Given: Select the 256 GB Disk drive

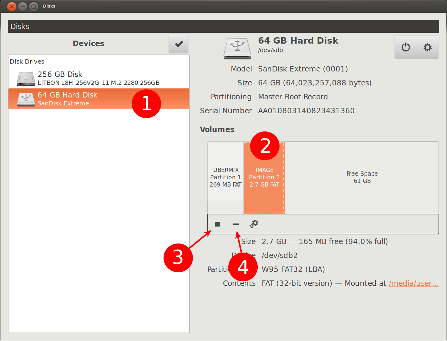Looking at the screenshot, I should pos(98,78).
